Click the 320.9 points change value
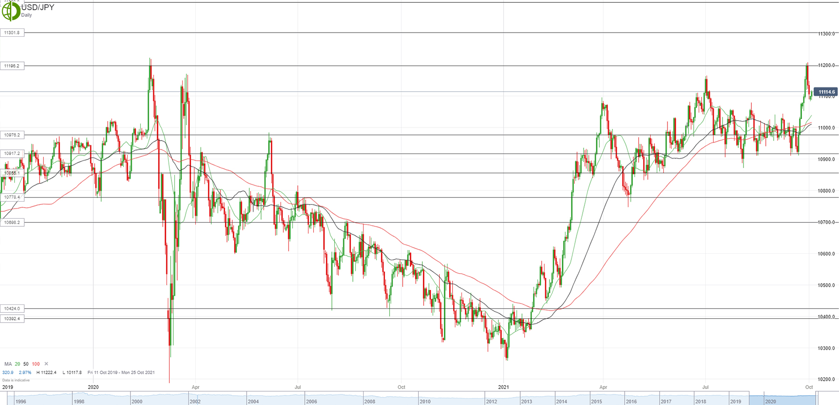 click(8, 372)
